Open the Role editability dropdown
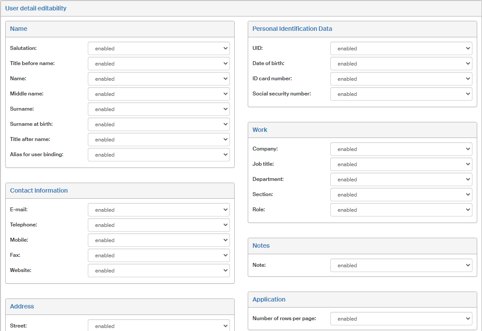 (x=401, y=210)
